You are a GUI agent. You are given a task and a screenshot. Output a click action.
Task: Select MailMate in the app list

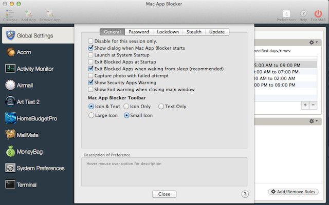[x=38, y=135]
